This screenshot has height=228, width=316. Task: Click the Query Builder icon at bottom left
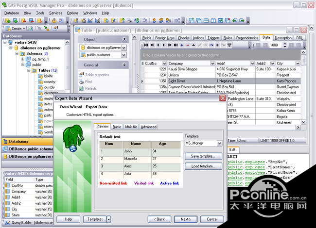(8, 223)
